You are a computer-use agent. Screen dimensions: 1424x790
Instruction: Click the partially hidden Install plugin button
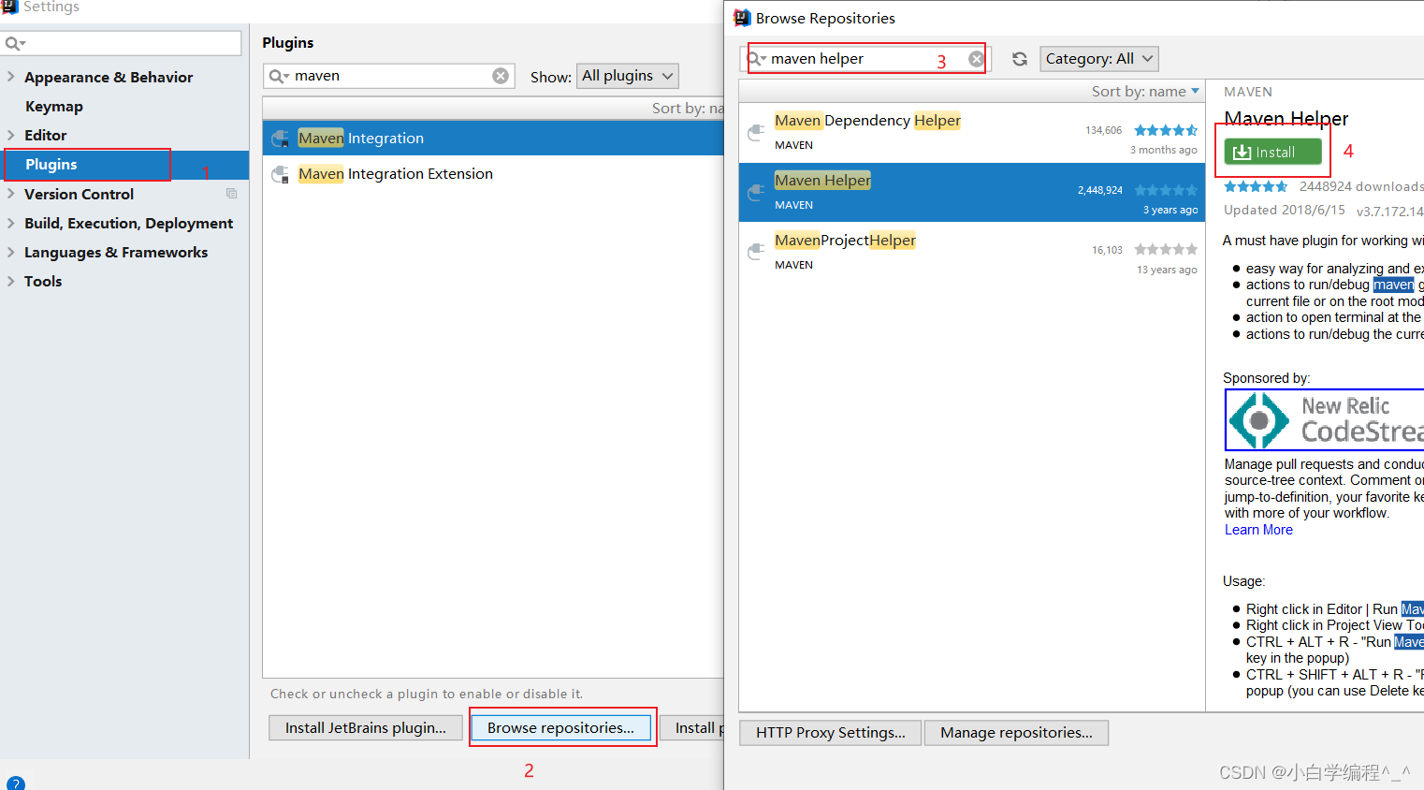[692, 727]
